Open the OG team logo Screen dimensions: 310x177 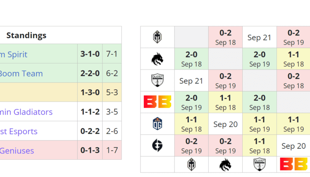pyautogui.click(x=157, y=124)
